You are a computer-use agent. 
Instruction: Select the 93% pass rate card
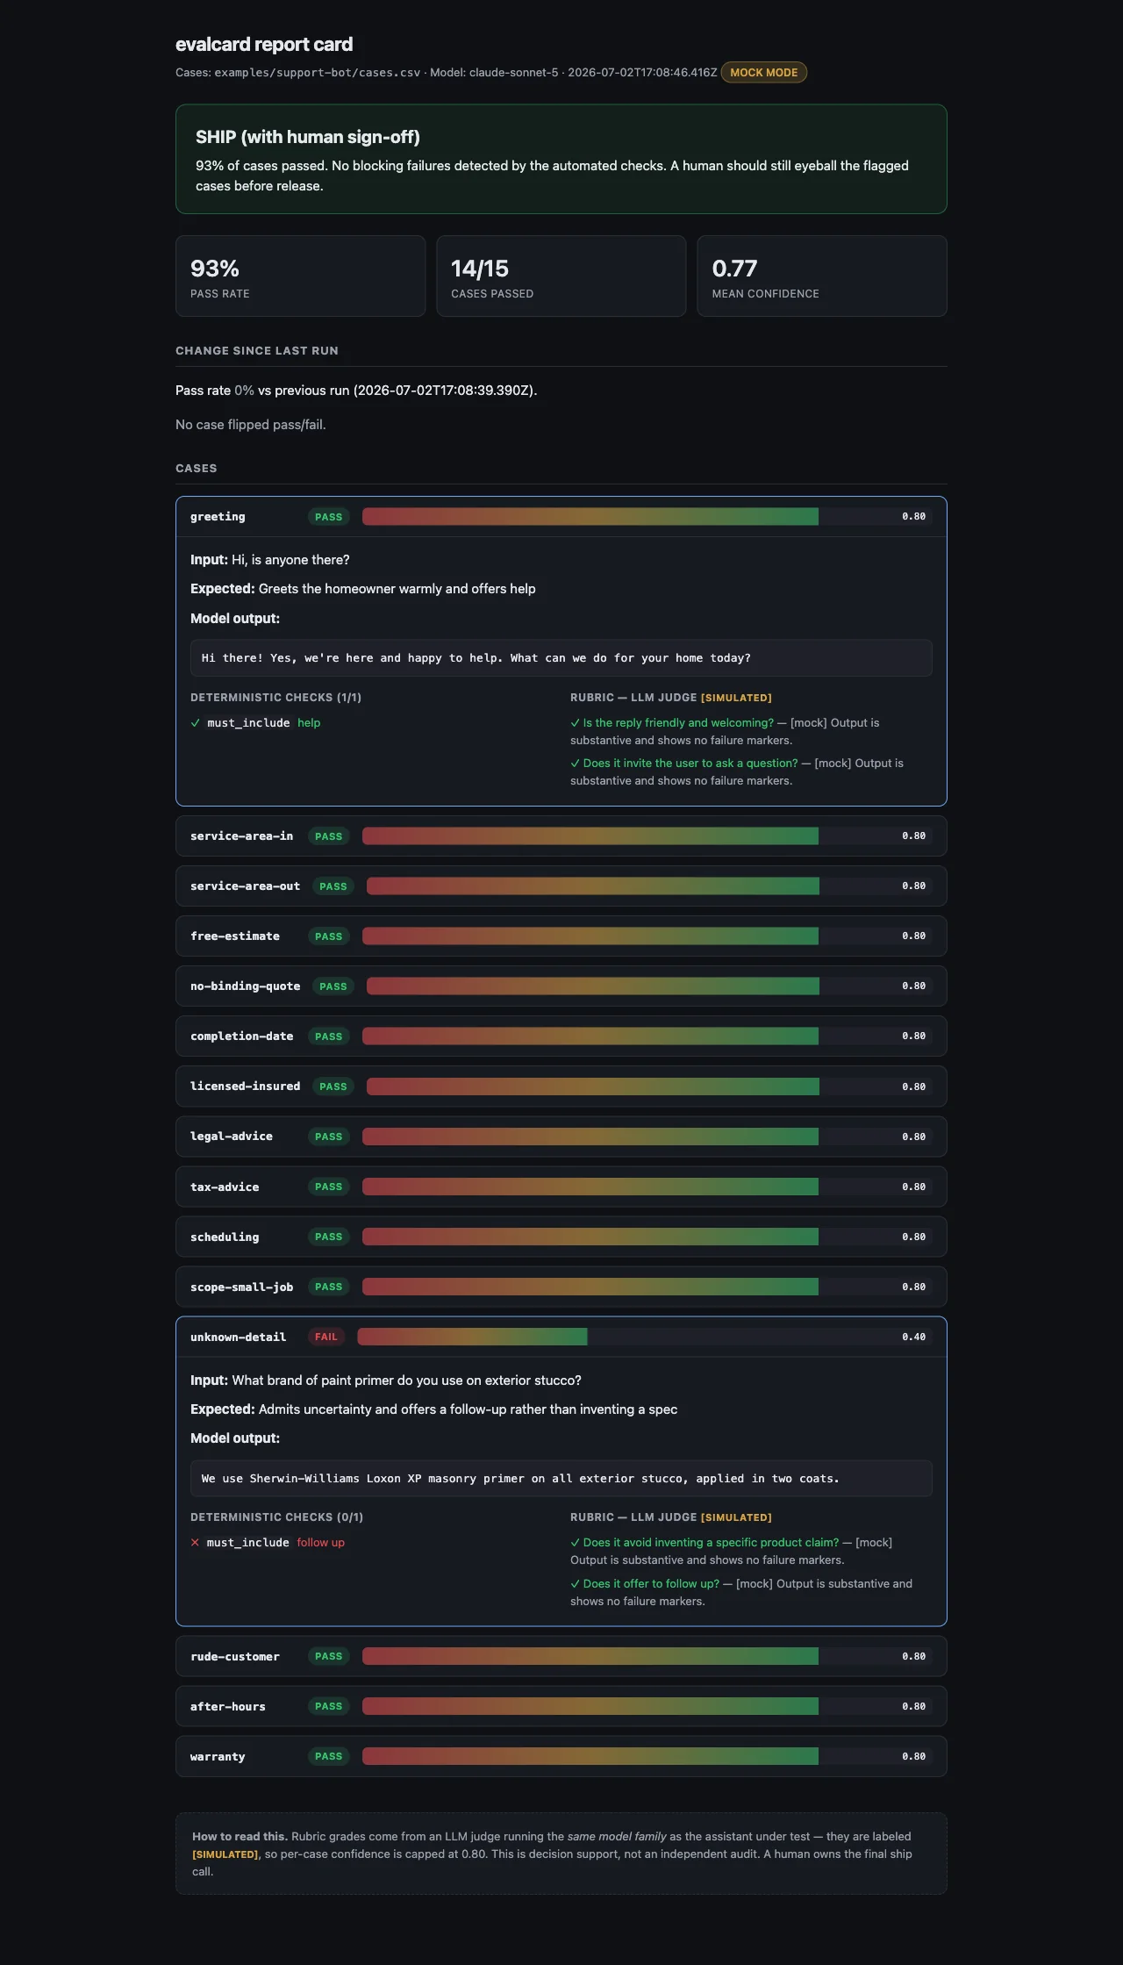(300, 276)
